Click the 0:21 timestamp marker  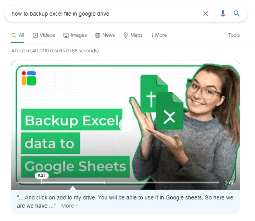point(42,176)
